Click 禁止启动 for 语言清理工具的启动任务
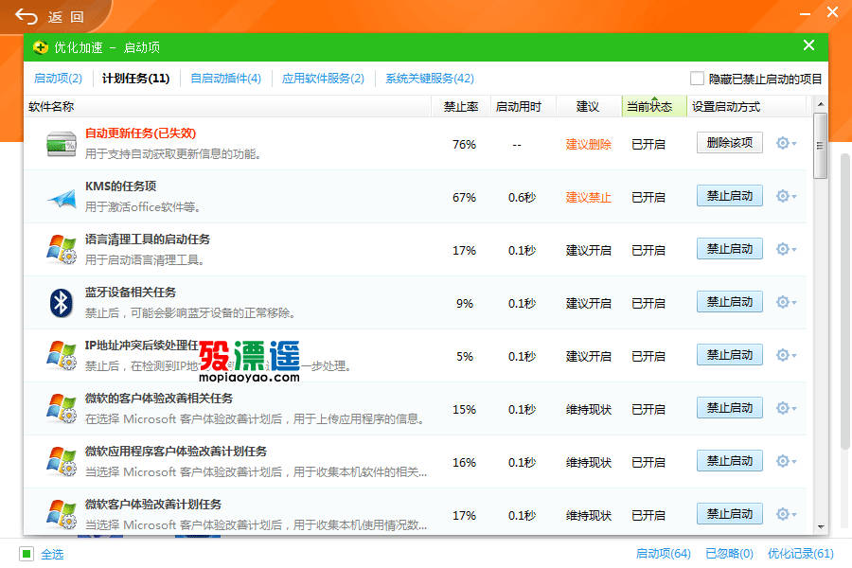Viewport: 852px width, 568px height. tap(730, 248)
